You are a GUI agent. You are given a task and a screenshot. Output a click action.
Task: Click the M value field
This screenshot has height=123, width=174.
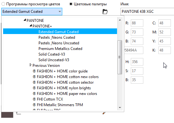(165, 32)
